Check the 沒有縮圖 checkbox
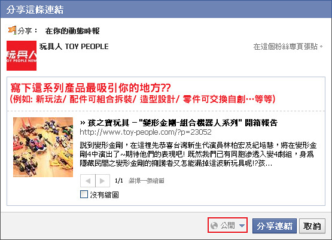Viewport: 332px width, 240px height. point(84,195)
